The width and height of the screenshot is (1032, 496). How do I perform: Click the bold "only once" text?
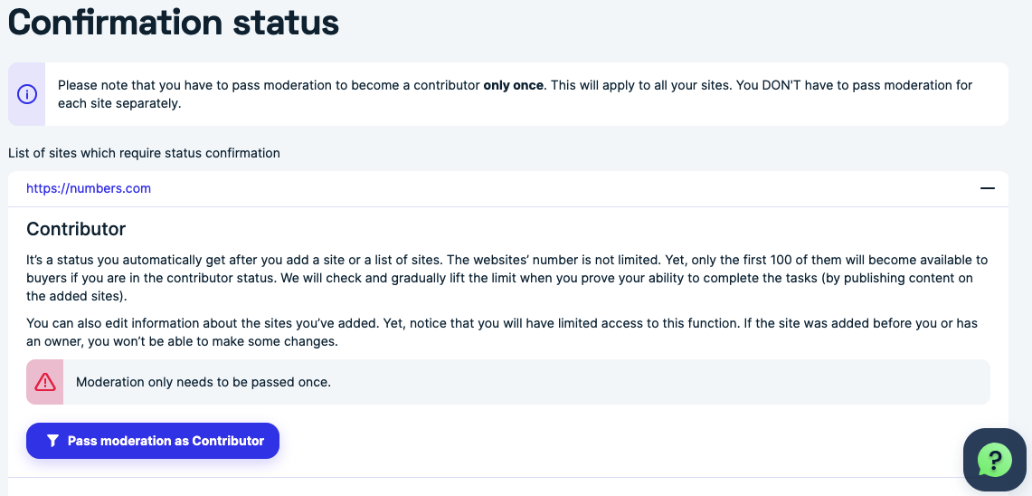pos(513,85)
